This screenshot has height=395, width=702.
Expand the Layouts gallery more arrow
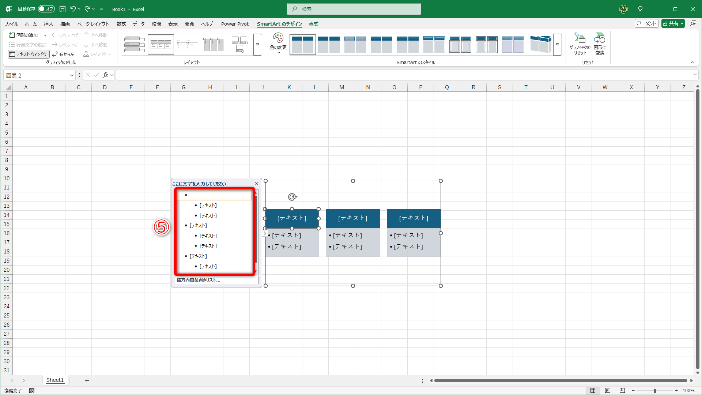click(x=257, y=45)
